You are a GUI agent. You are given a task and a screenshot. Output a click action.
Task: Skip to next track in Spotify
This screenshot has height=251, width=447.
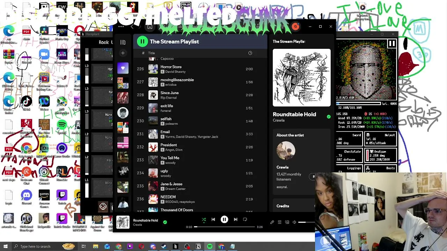click(235, 220)
